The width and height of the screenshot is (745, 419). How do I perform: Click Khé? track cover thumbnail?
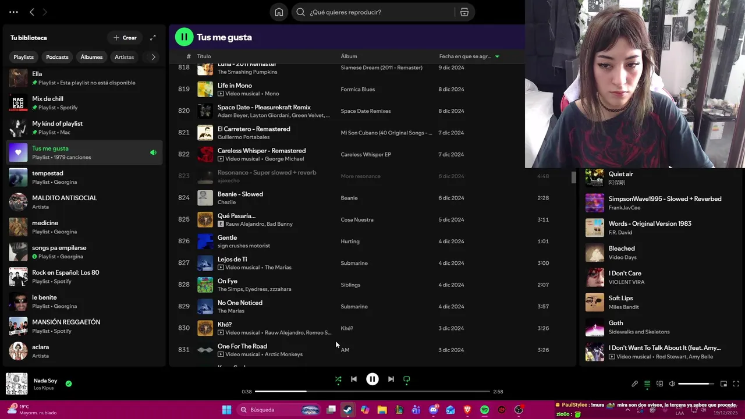205,328
